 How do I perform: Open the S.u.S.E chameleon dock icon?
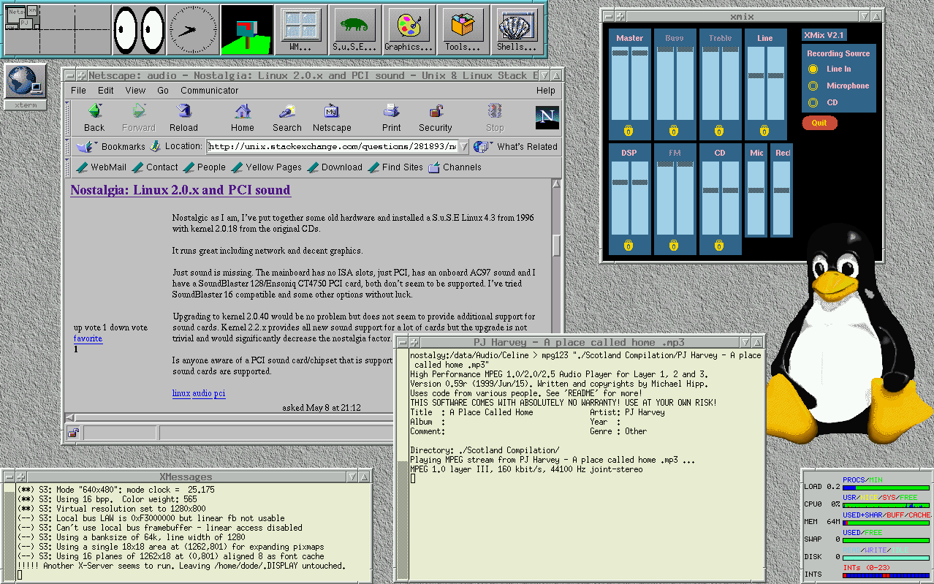pyautogui.click(x=354, y=26)
